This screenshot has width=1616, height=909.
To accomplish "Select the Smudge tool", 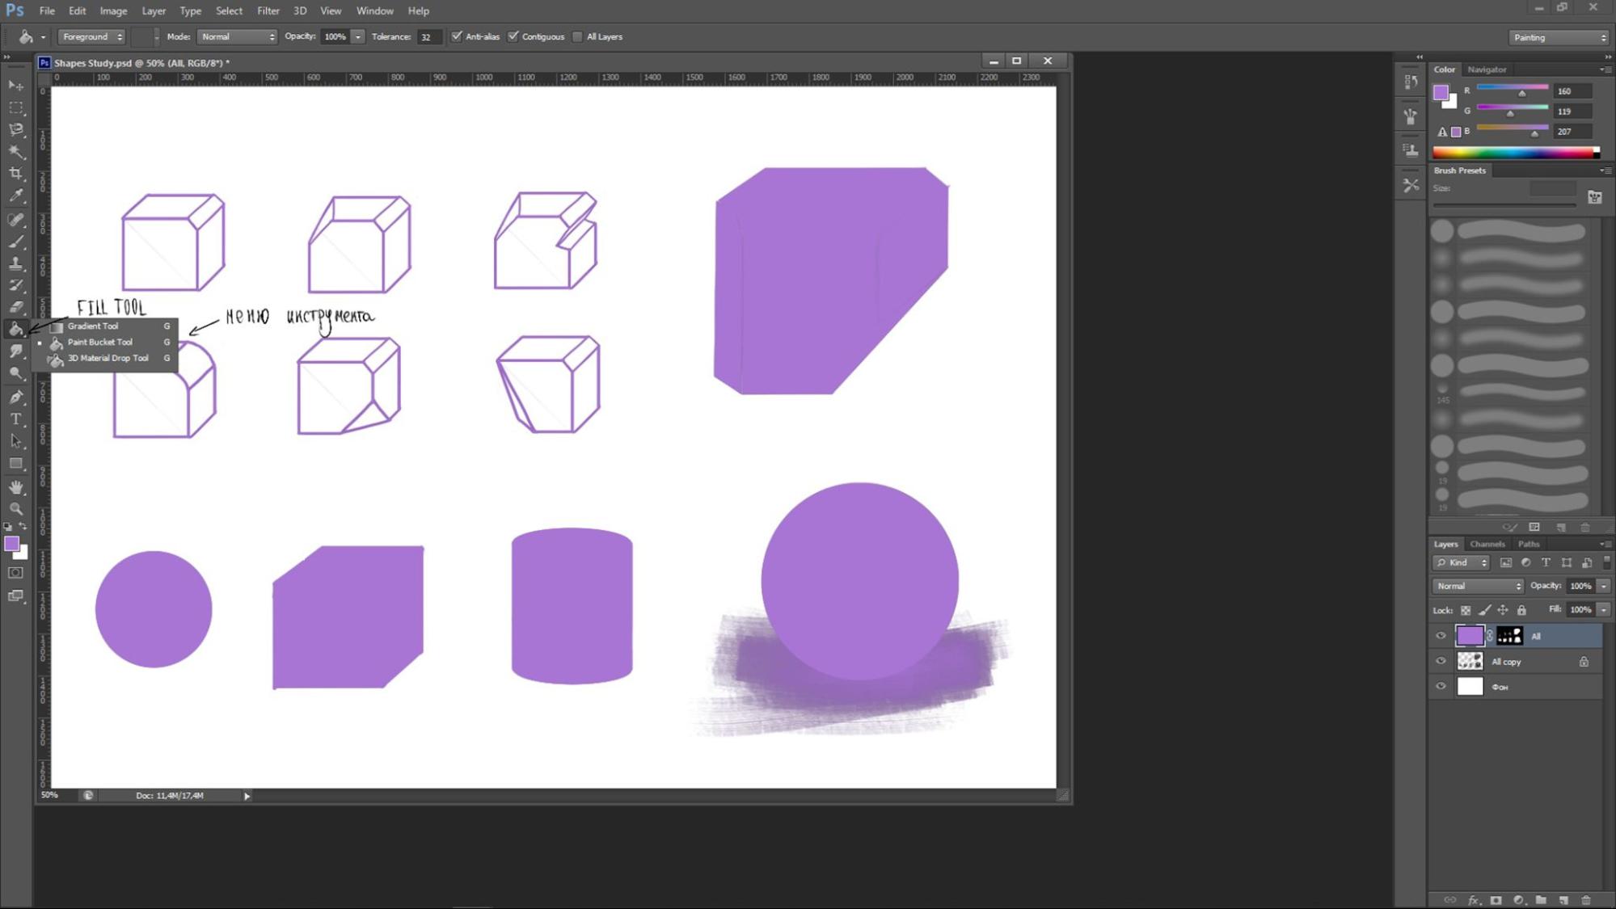I will point(16,351).
